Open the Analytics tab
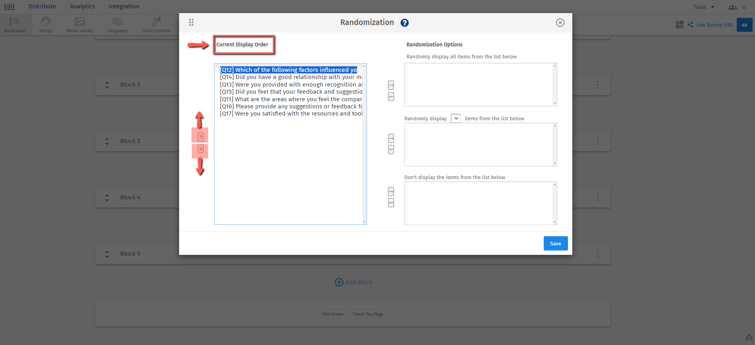Viewport: 755px width, 345px height. [x=82, y=6]
